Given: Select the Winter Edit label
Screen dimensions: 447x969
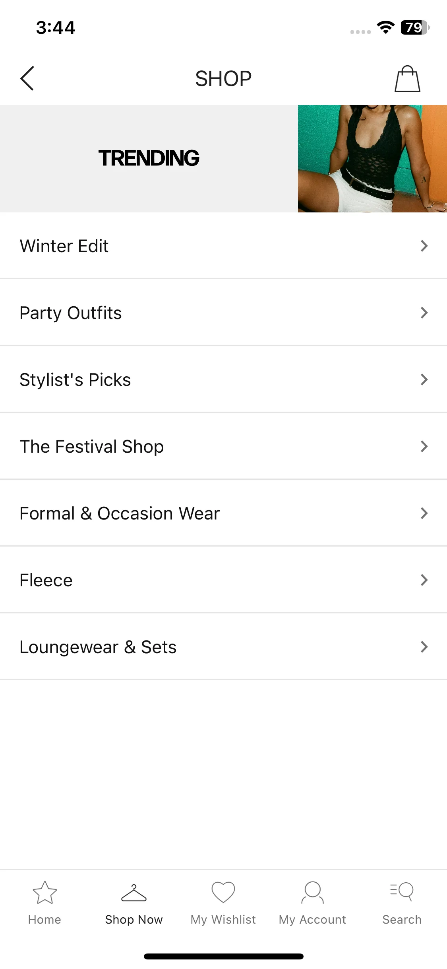Looking at the screenshot, I should (x=64, y=246).
